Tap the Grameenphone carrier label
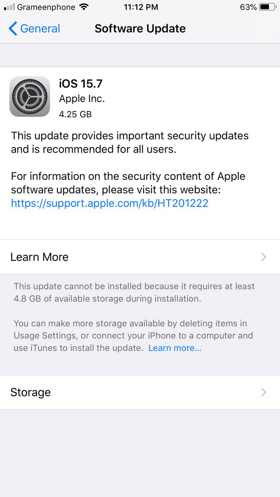The image size is (280, 497). [46, 7]
